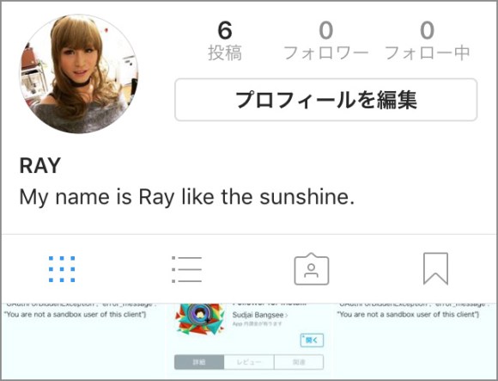498x381 pixels.
Task: Click the colorful app icon in middle post
Action: point(200,319)
